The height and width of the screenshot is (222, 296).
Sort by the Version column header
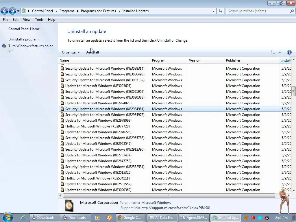coord(206,60)
